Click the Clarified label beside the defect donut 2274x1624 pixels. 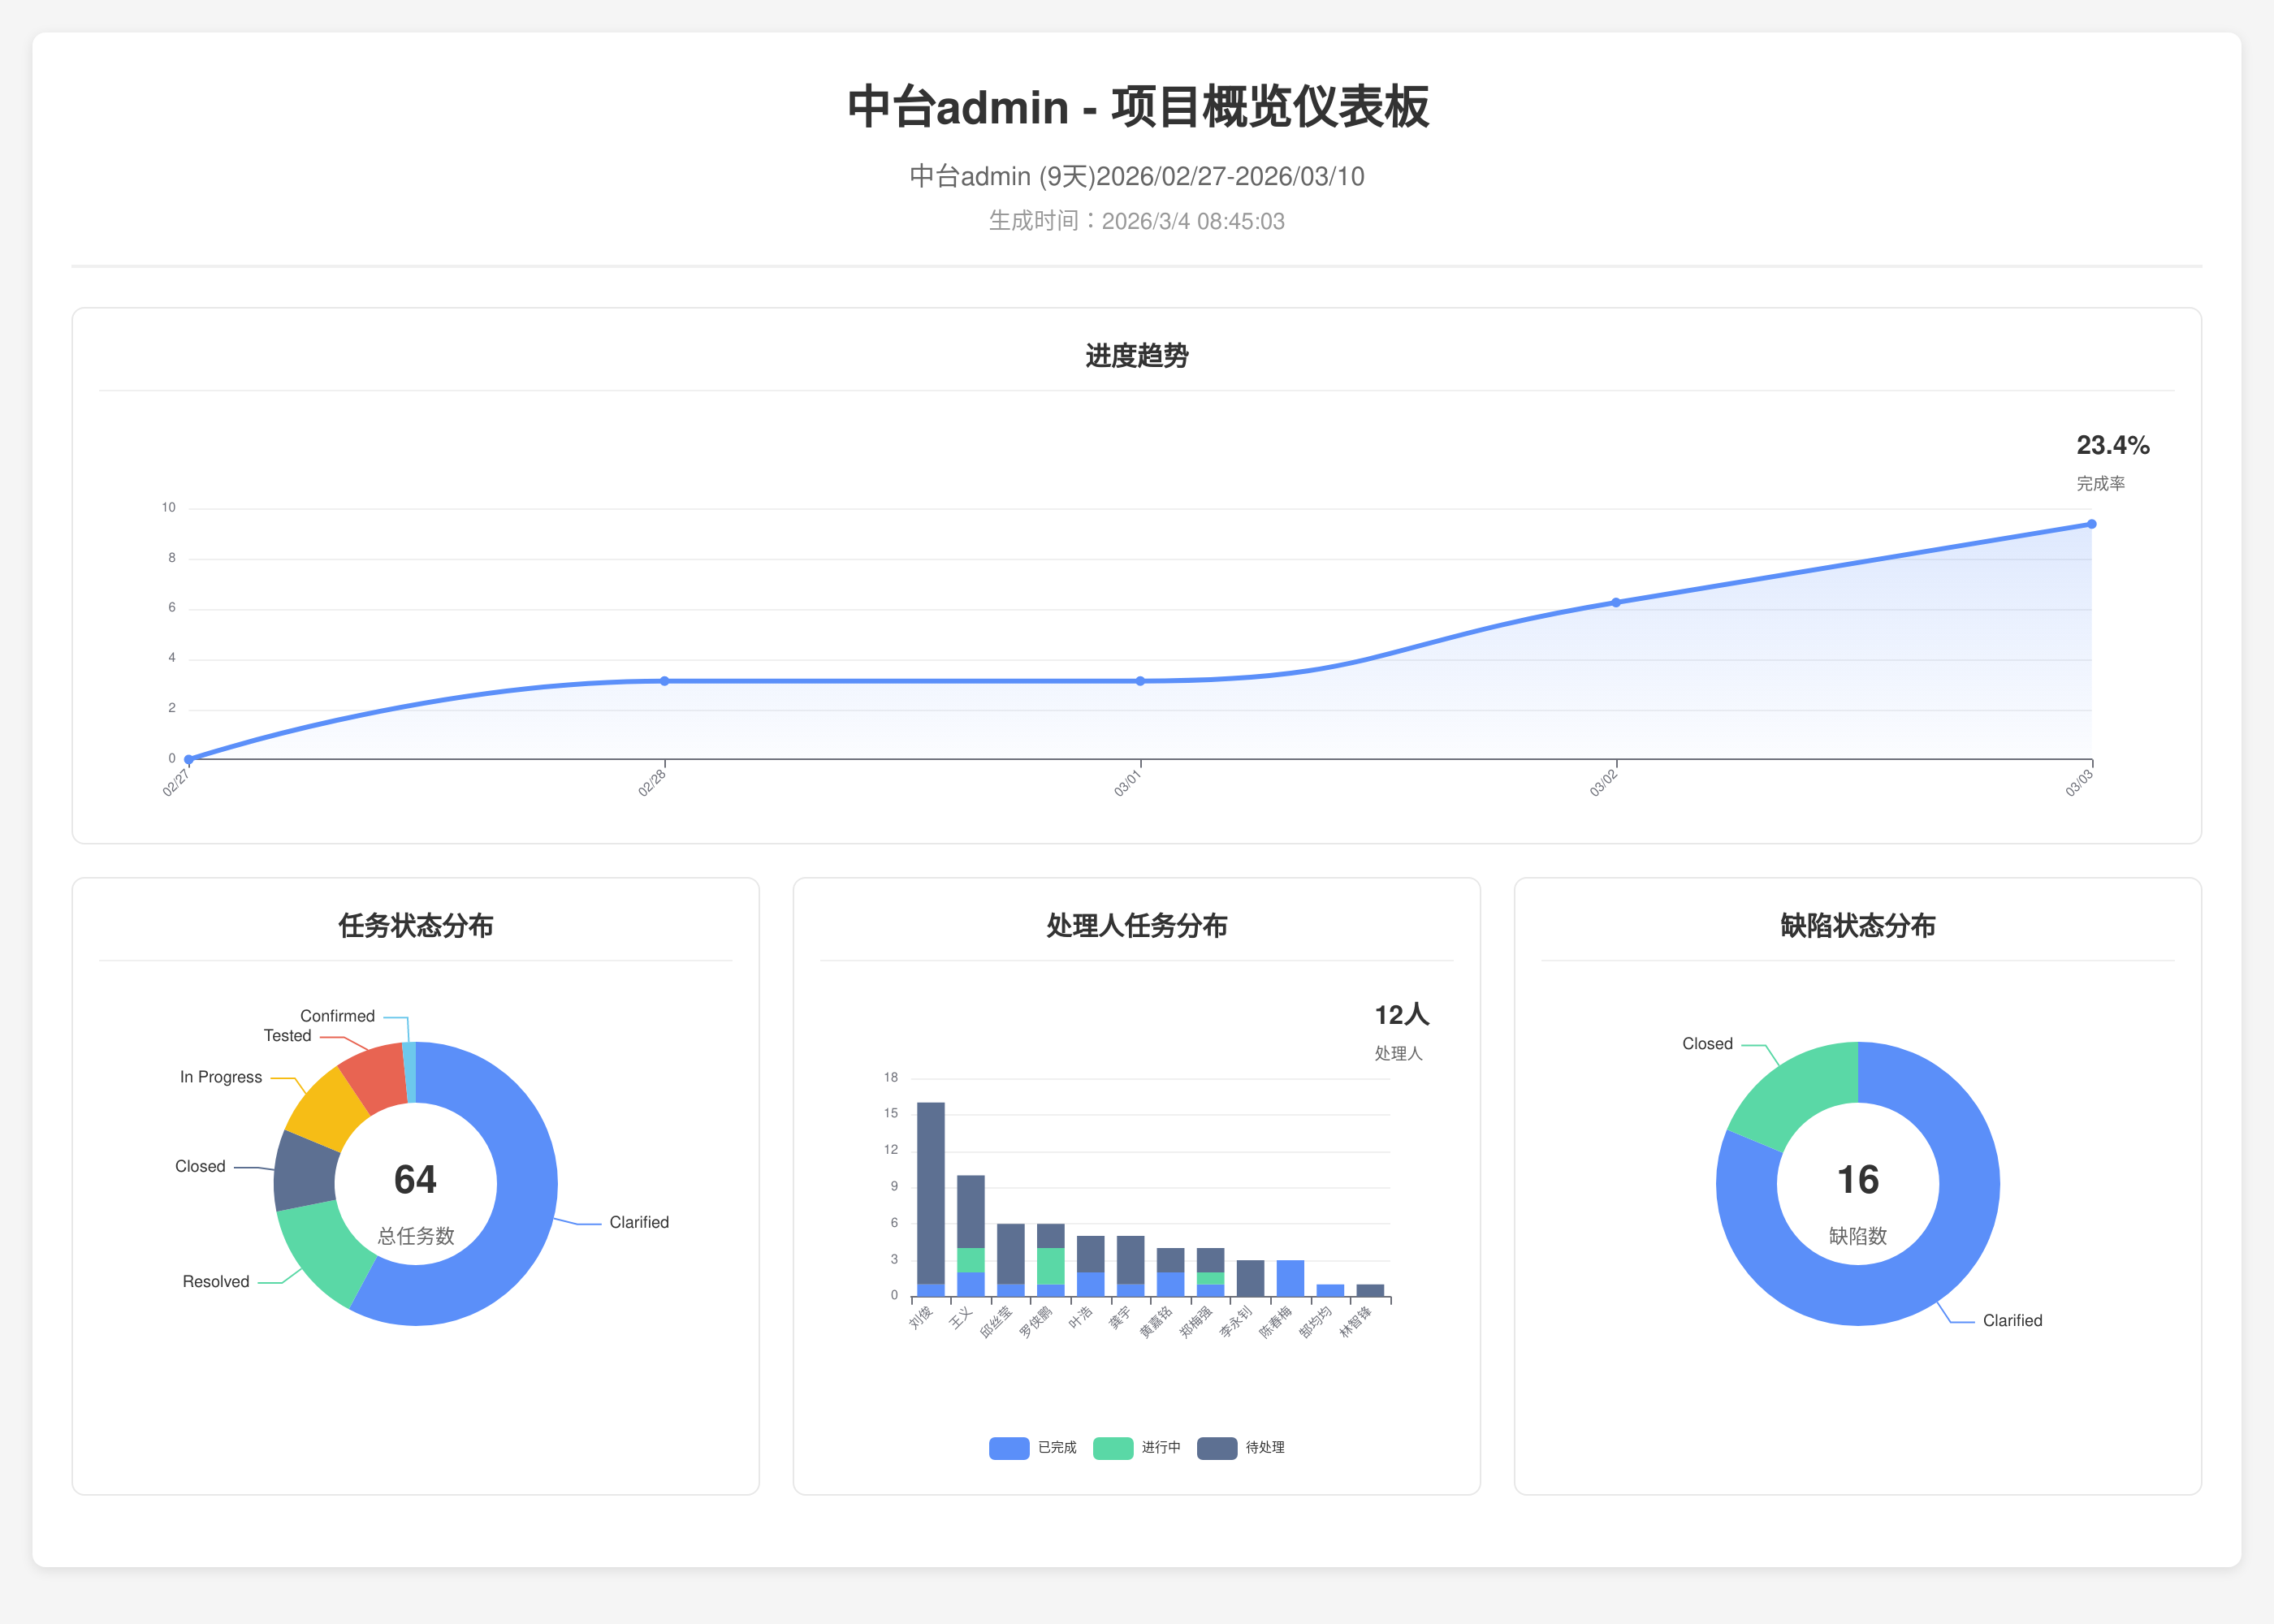pyautogui.click(x=2012, y=1320)
